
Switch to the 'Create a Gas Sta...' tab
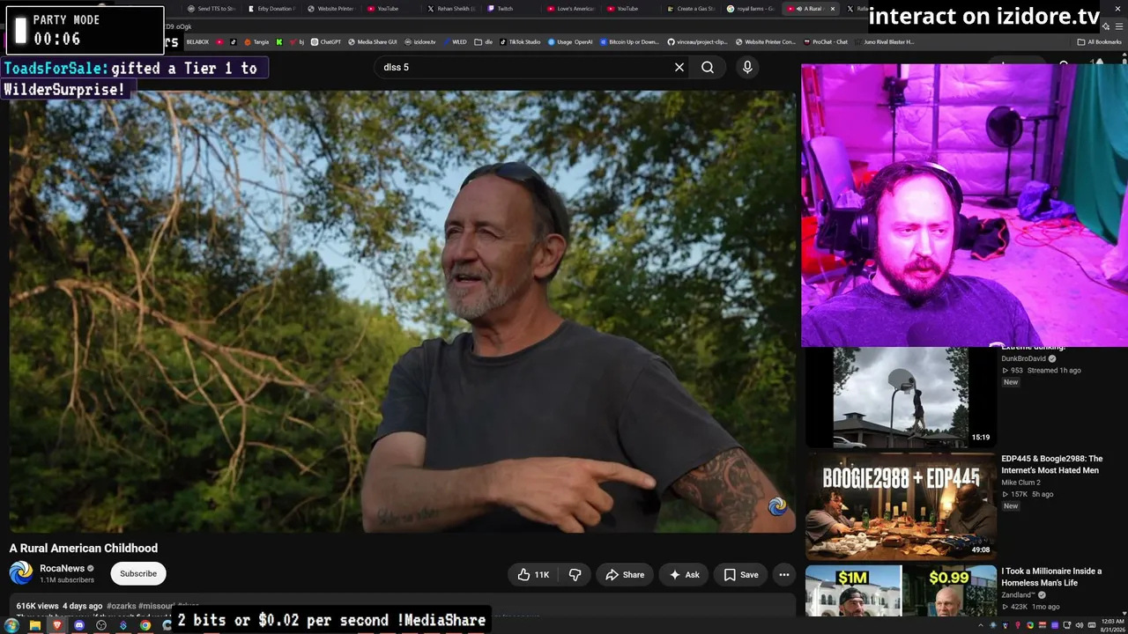[x=690, y=9]
